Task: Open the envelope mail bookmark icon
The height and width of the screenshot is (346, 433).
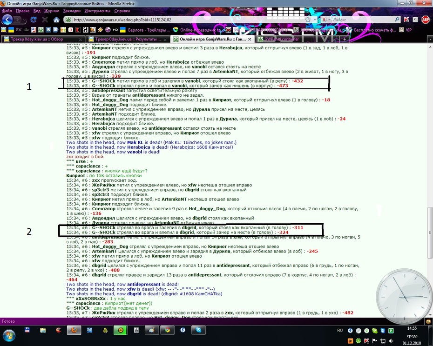Action: click(x=56, y=30)
